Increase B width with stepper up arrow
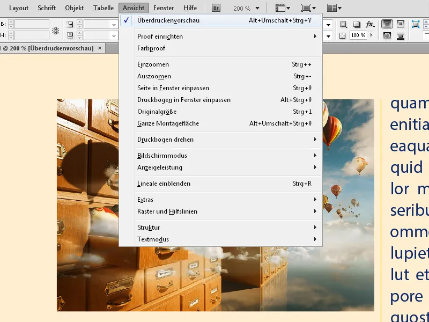 coord(11,22)
